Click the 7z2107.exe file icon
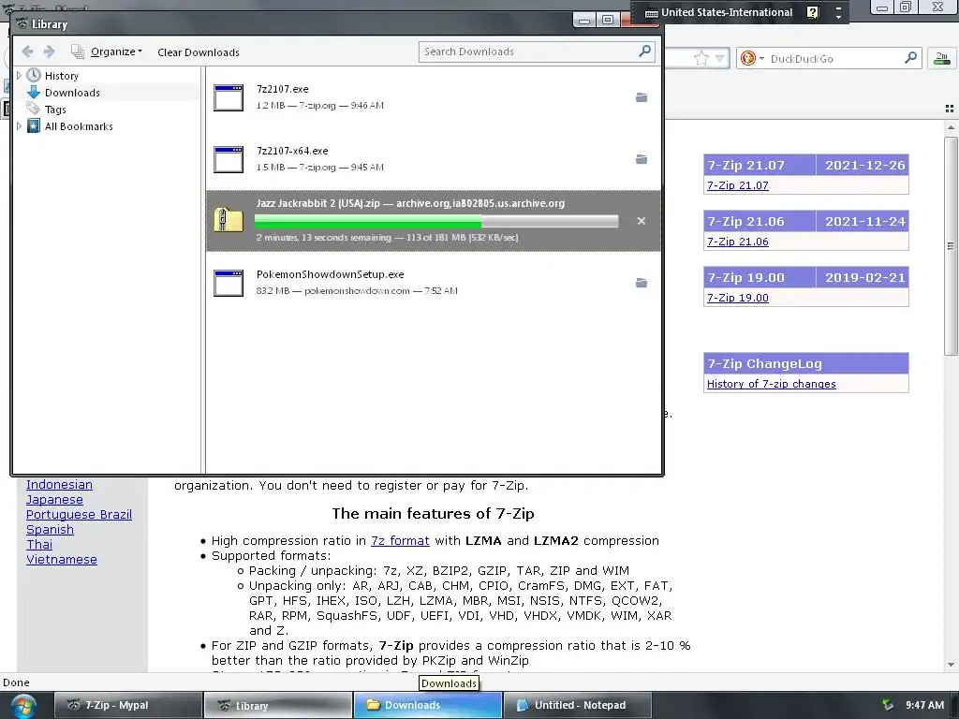The image size is (959, 719). (229, 97)
